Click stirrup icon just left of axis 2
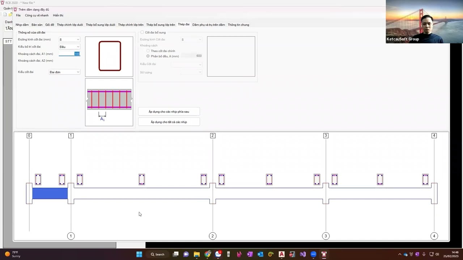This screenshot has height=260, width=463. [204, 179]
